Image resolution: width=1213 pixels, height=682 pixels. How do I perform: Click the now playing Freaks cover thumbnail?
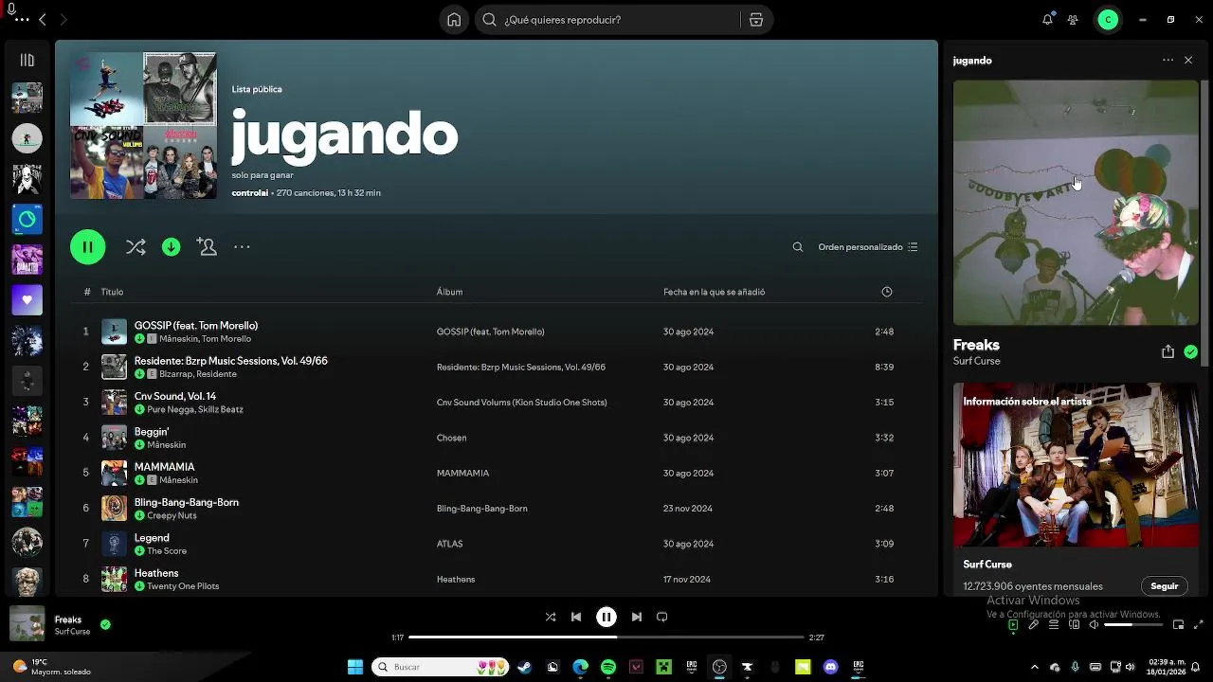point(27,623)
